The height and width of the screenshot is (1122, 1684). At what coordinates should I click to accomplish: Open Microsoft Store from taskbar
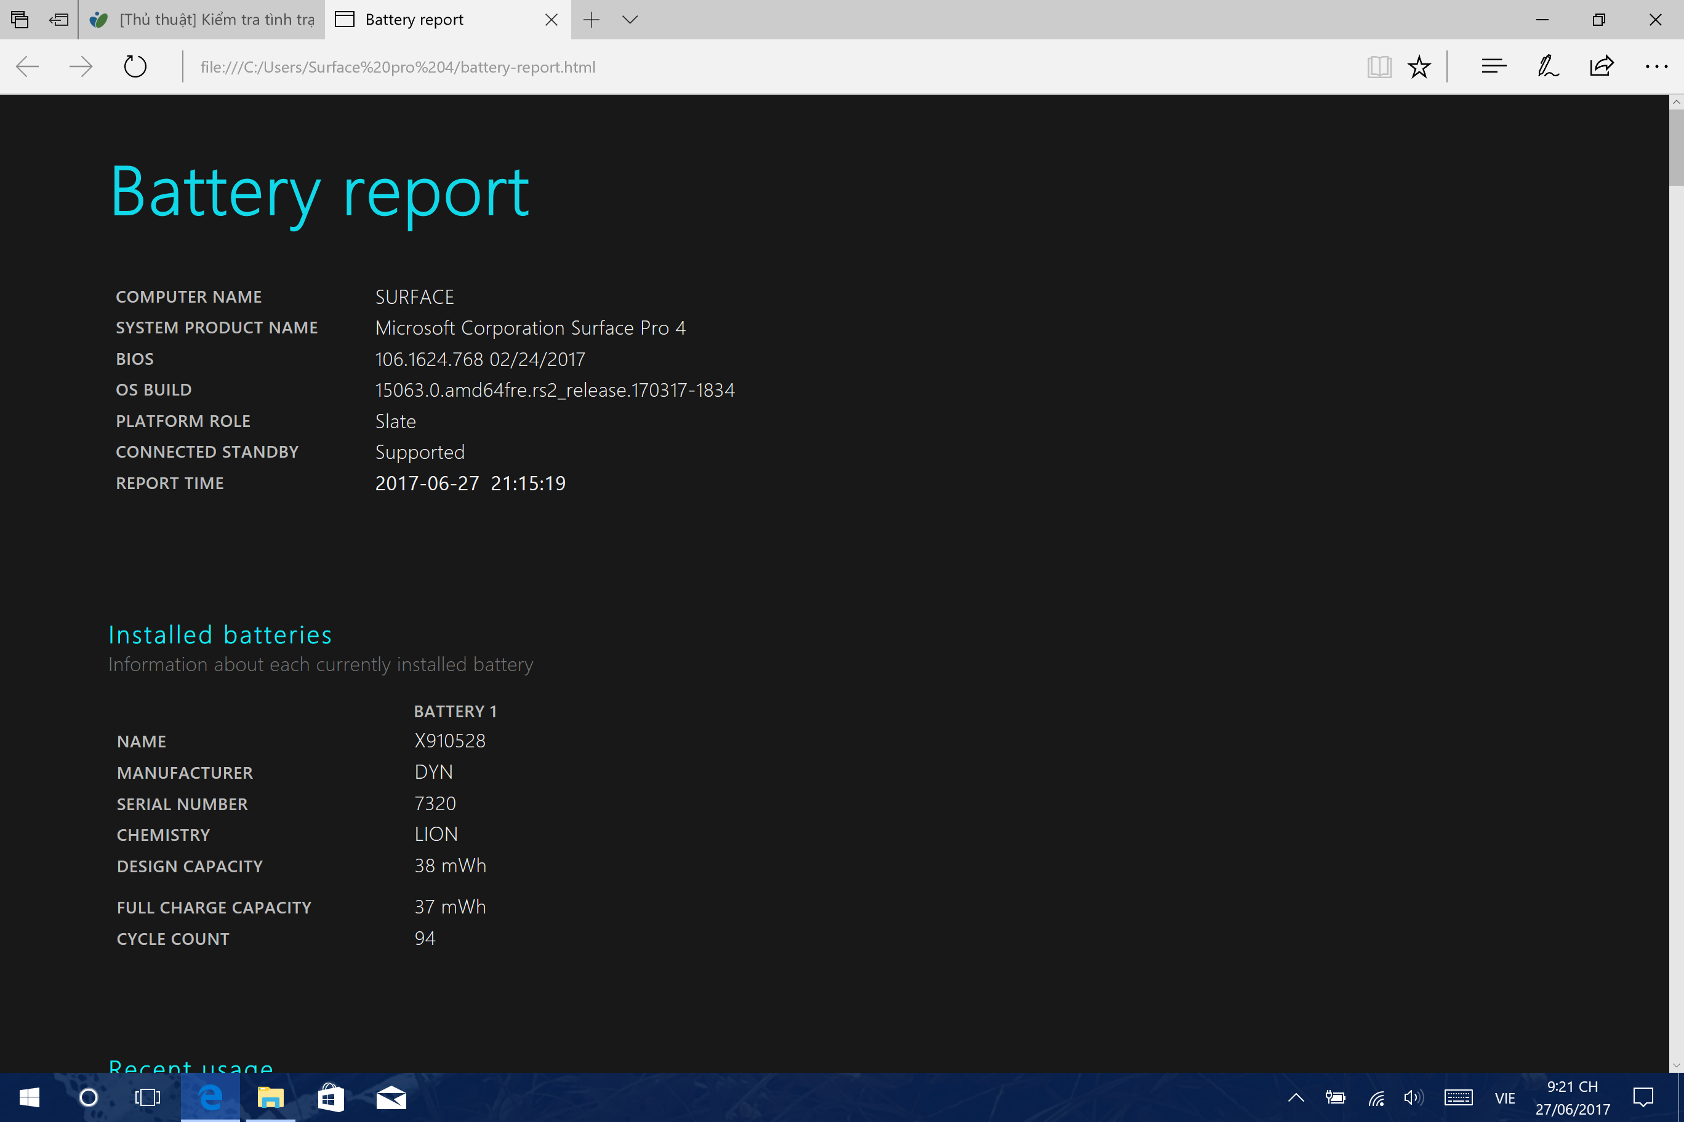click(331, 1097)
